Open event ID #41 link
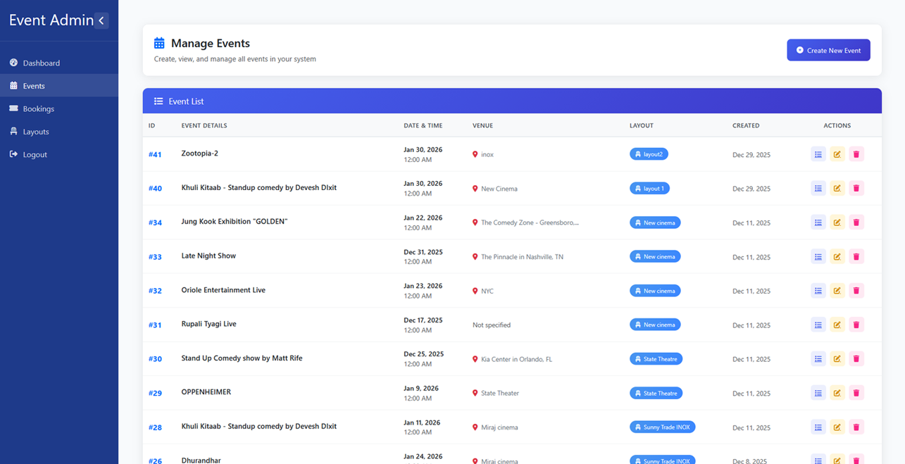This screenshot has width=905, height=464. point(155,154)
